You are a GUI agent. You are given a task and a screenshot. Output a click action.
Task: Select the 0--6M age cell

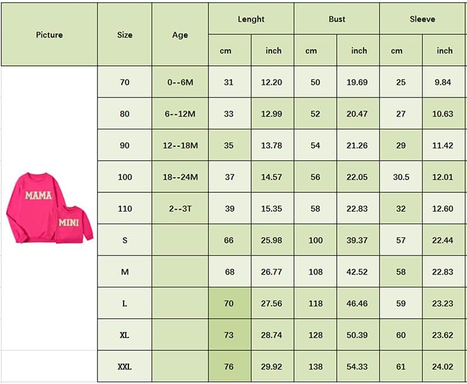(180, 82)
